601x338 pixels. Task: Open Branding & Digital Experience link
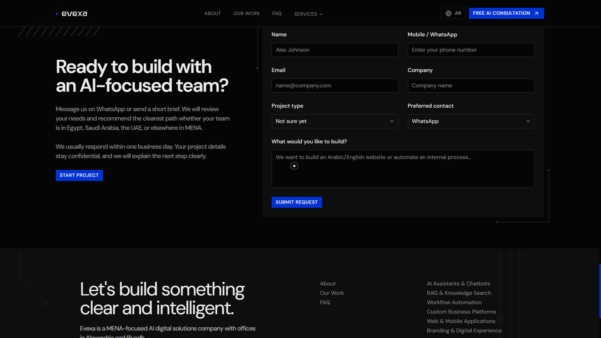coord(464,330)
